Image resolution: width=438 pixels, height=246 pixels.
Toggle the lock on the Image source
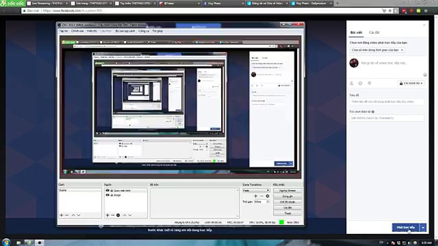coord(112,195)
